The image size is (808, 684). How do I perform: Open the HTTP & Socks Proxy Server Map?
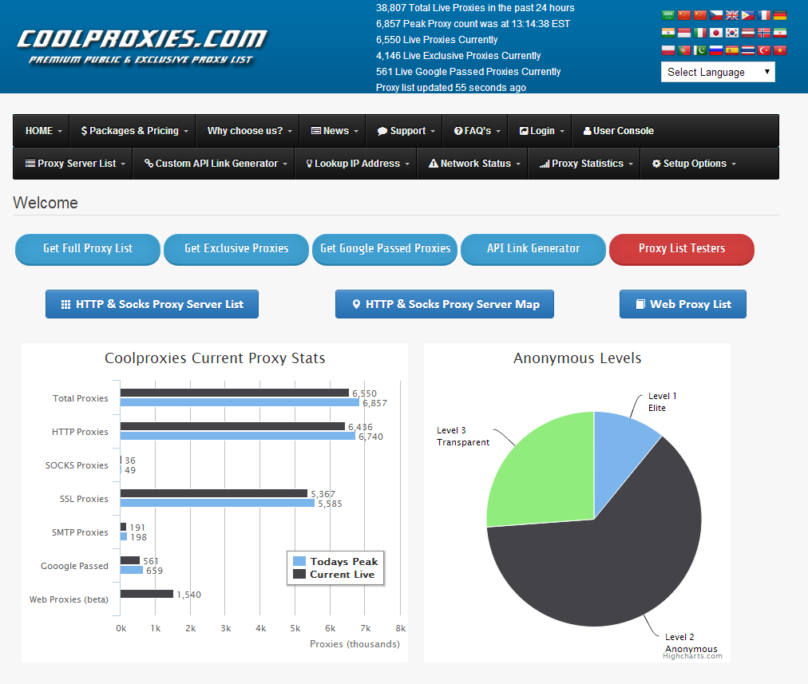click(445, 304)
